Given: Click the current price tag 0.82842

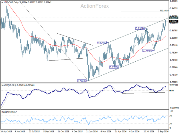Looking at the screenshot, I should [x=174, y=21].
